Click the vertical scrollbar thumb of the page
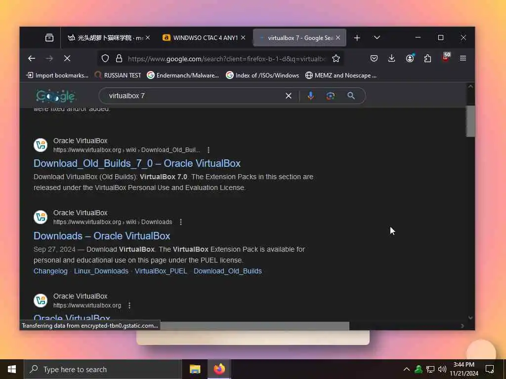Viewport: 506px width, 379px height. pos(470,121)
